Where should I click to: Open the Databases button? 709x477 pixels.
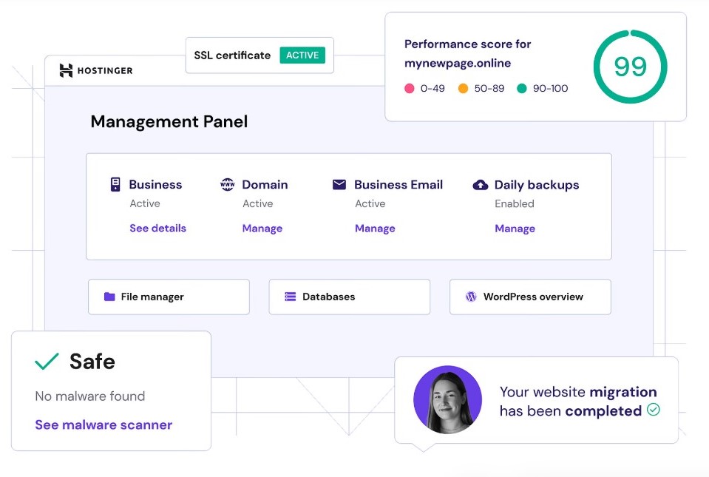point(350,297)
